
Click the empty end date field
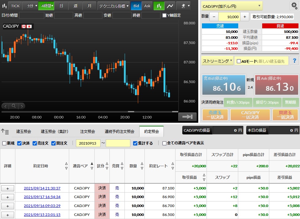click(118, 143)
